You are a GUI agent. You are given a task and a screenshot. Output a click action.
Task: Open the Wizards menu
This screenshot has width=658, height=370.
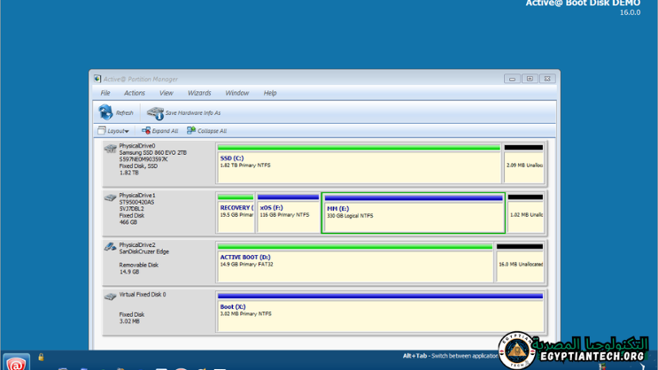[199, 93]
